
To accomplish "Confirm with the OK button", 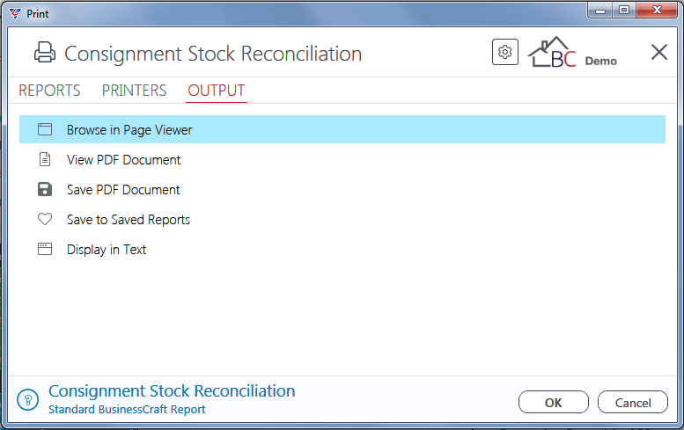I will click(x=553, y=402).
